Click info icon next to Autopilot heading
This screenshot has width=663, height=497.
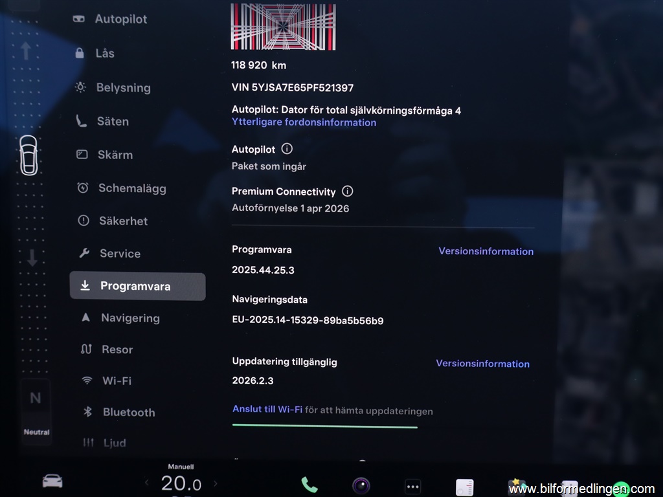(x=287, y=149)
